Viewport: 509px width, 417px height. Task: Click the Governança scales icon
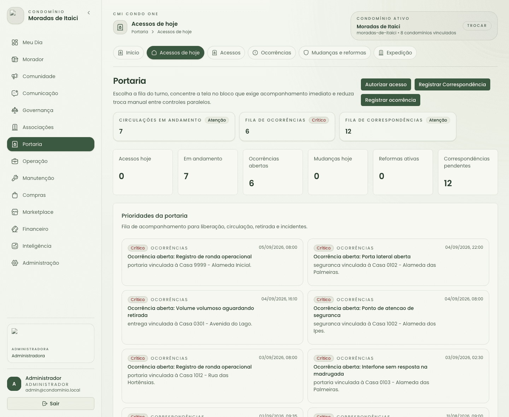[15, 110]
